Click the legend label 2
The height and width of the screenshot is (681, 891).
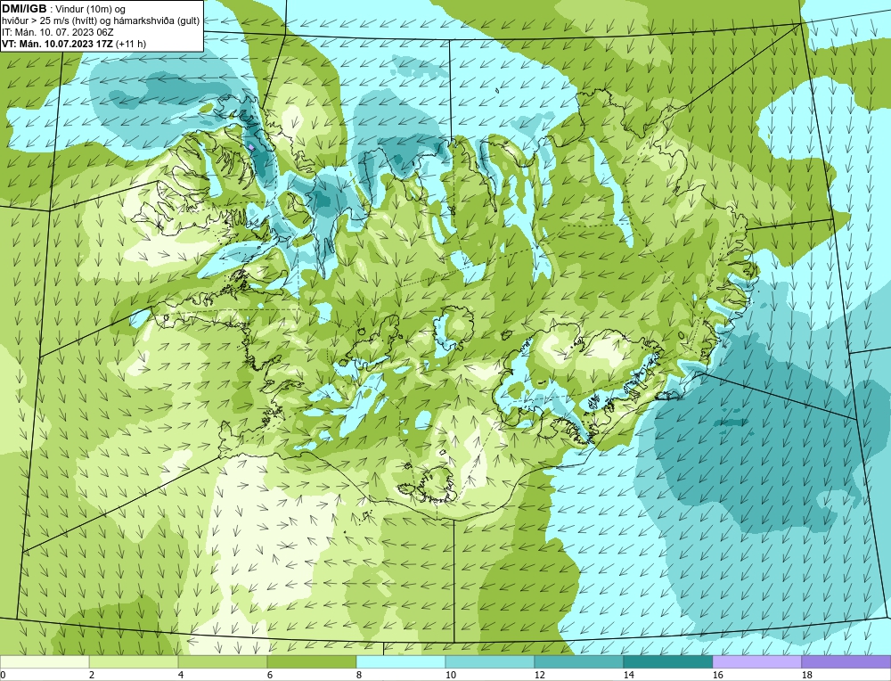(93, 675)
